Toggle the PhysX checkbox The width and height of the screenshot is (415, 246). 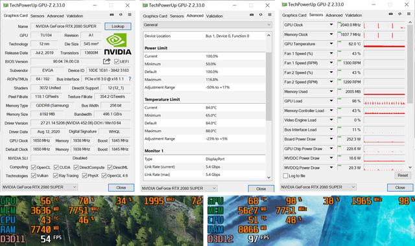(84, 175)
